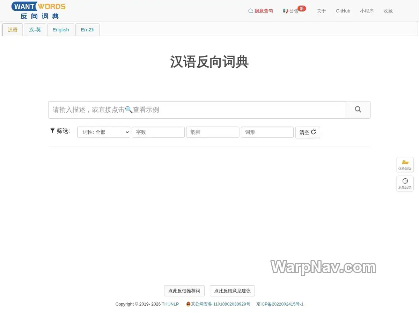Click 点此反馈意见建议 button

point(233,291)
